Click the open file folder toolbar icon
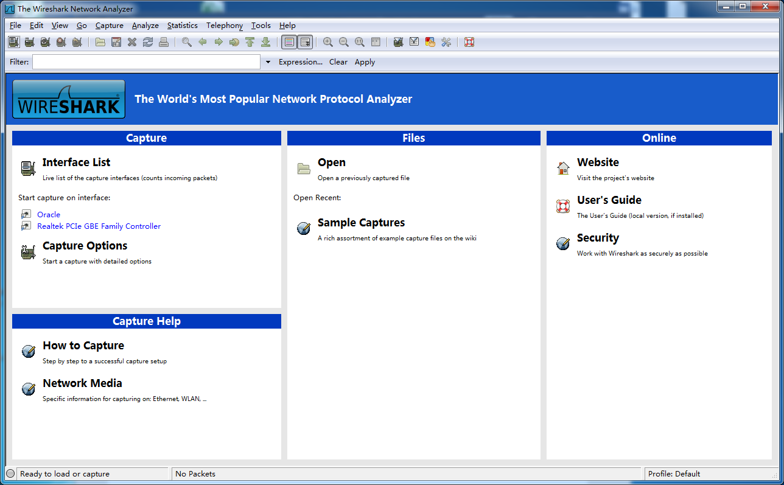Viewport: 784px width, 485px height. pyautogui.click(x=100, y=42)
